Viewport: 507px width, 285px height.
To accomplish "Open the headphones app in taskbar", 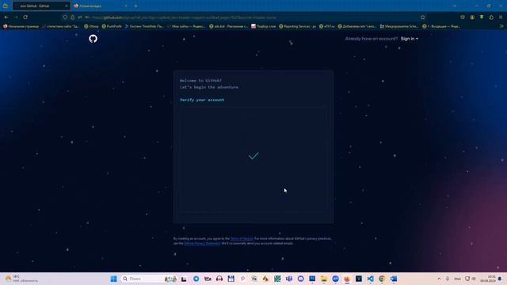I will [219, 279].
